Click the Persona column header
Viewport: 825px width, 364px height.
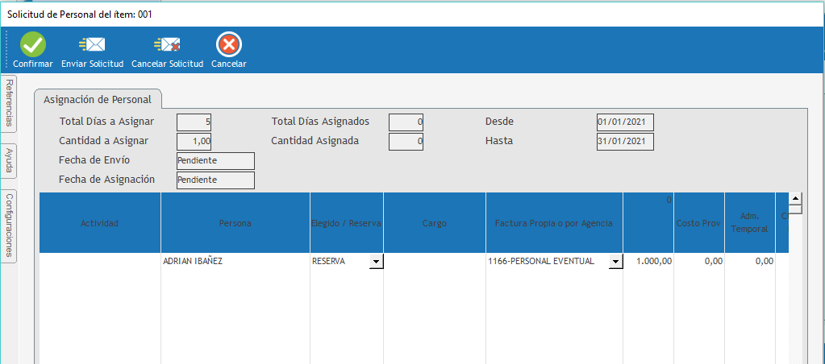coord(235,223)
